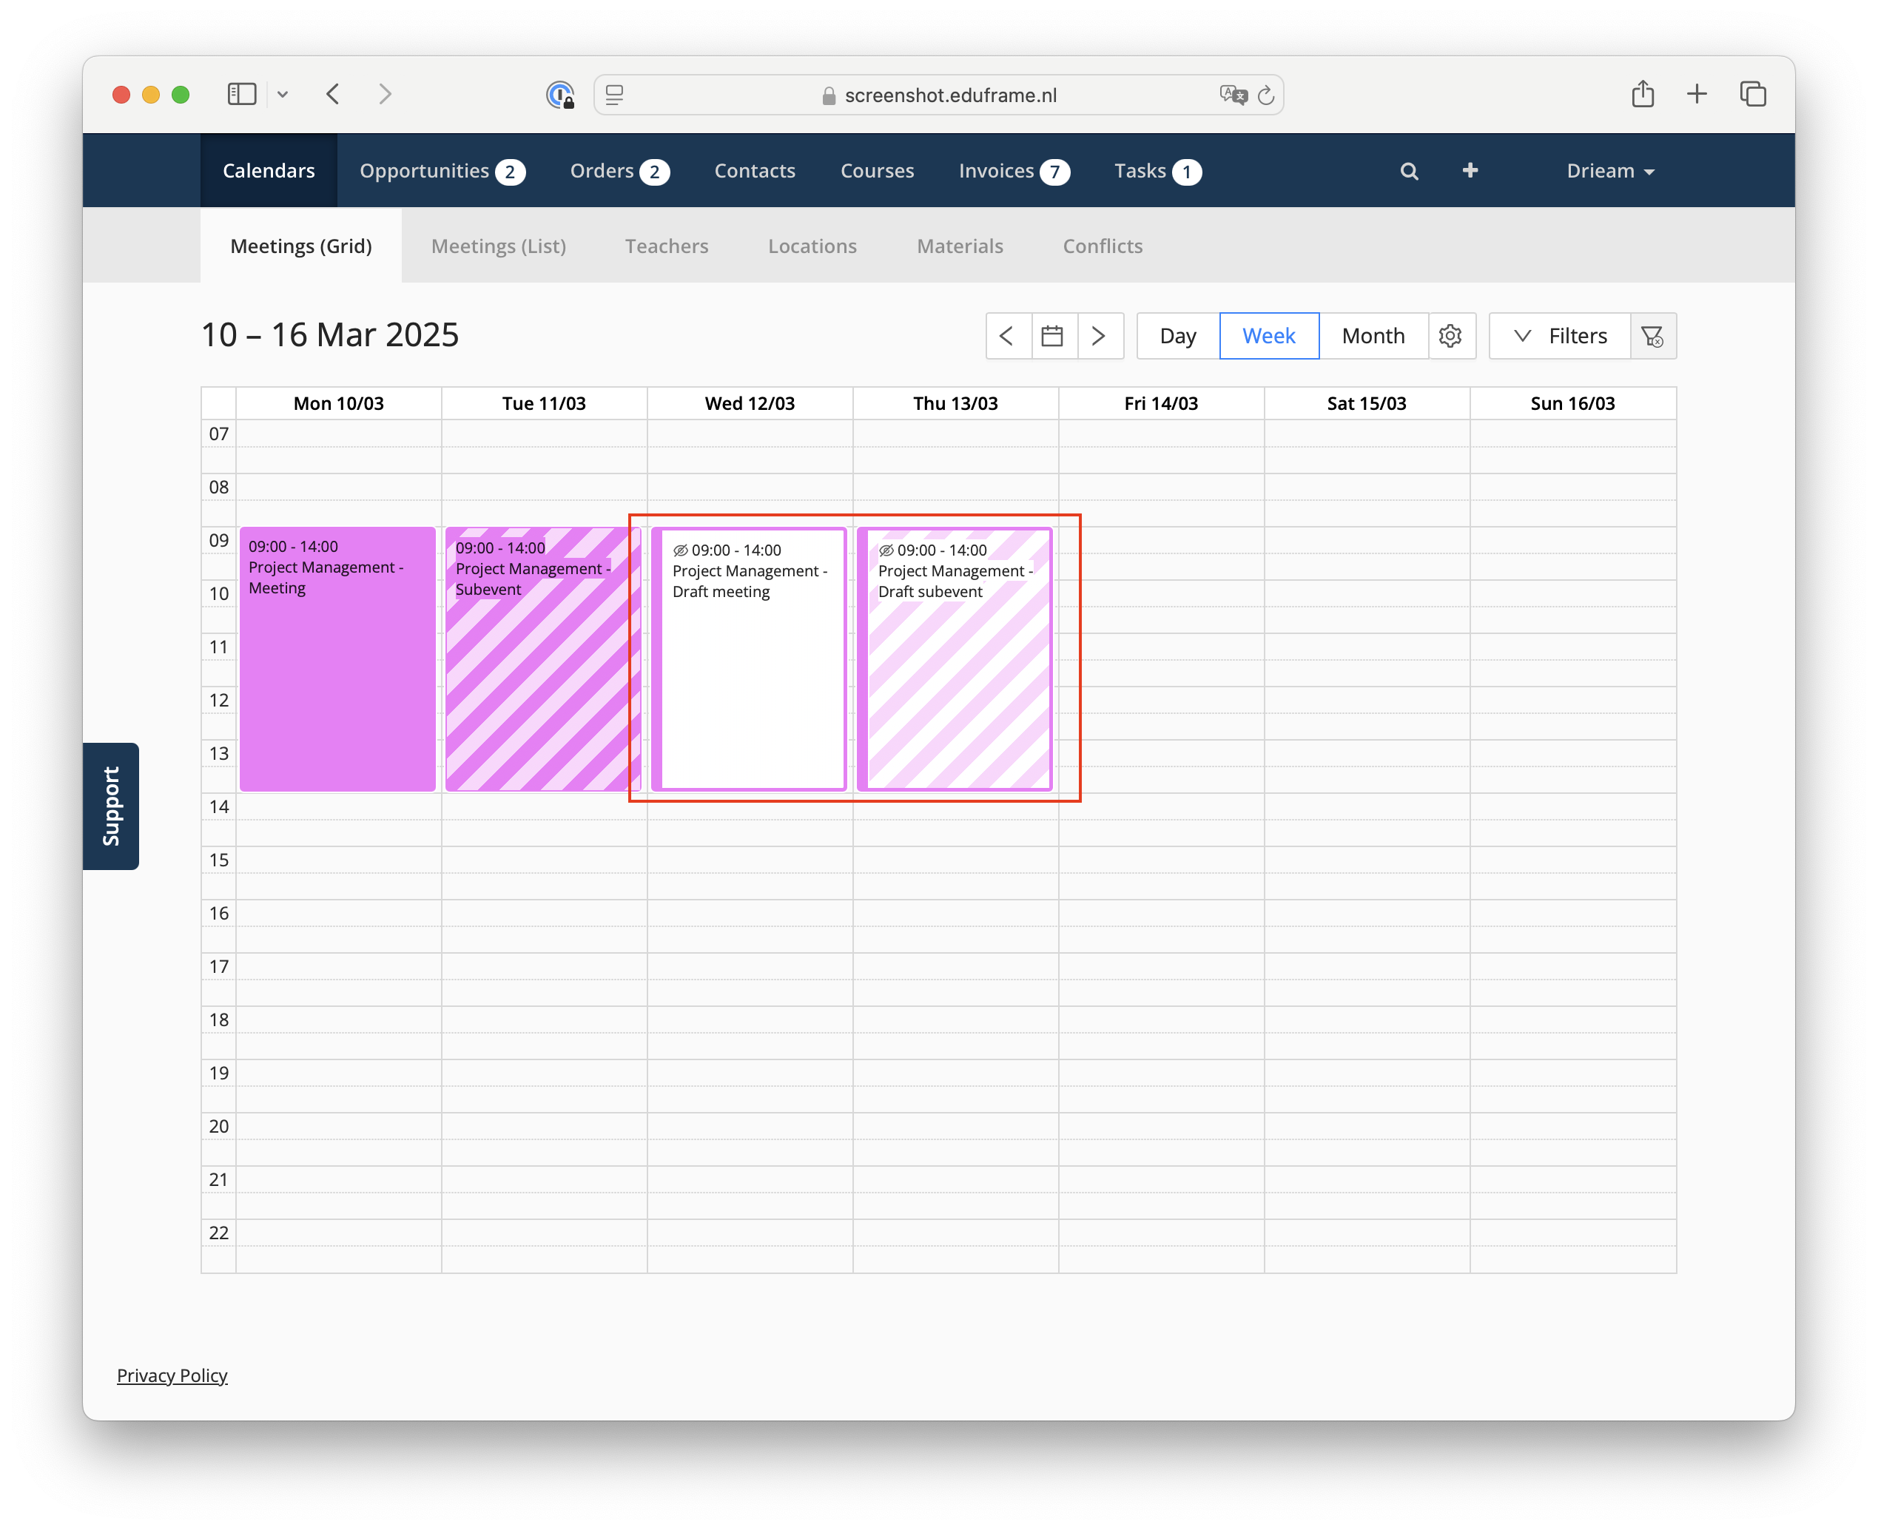1878x1530 pixels.
Task: Open the Support side tab
Action: (x=111, y=806)
